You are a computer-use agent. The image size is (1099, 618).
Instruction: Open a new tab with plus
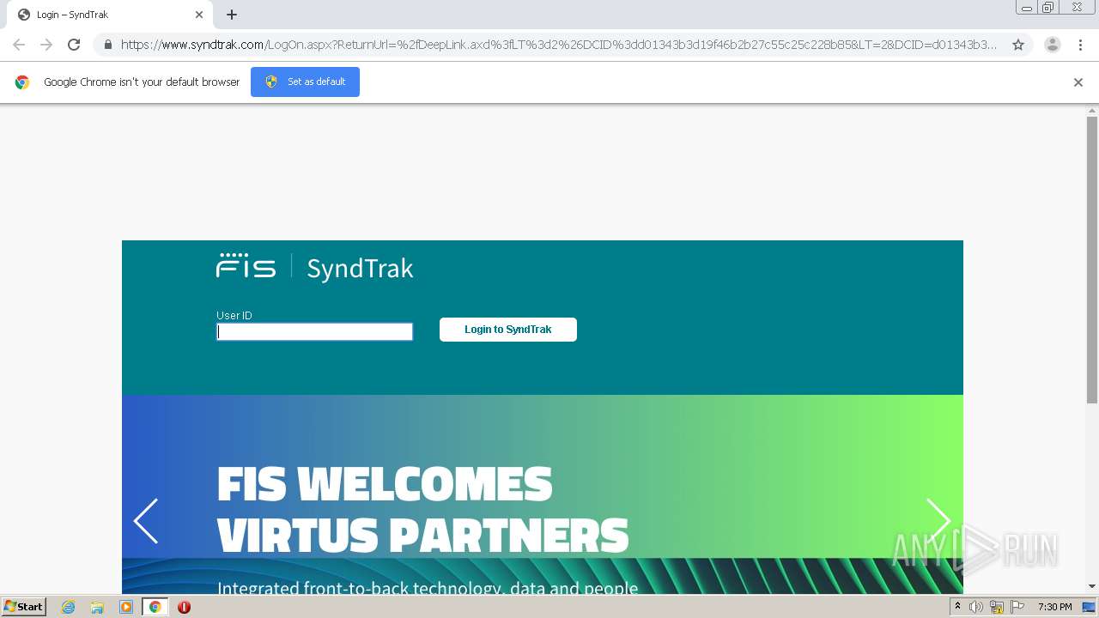pos(232,15)
